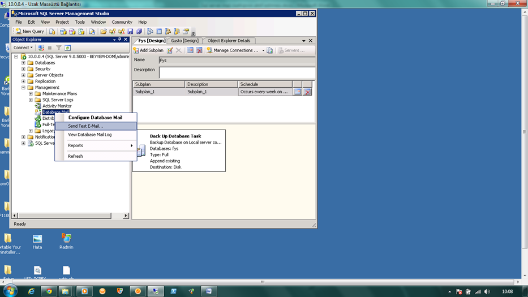Click the Open File folder icon

pos(103,31)
